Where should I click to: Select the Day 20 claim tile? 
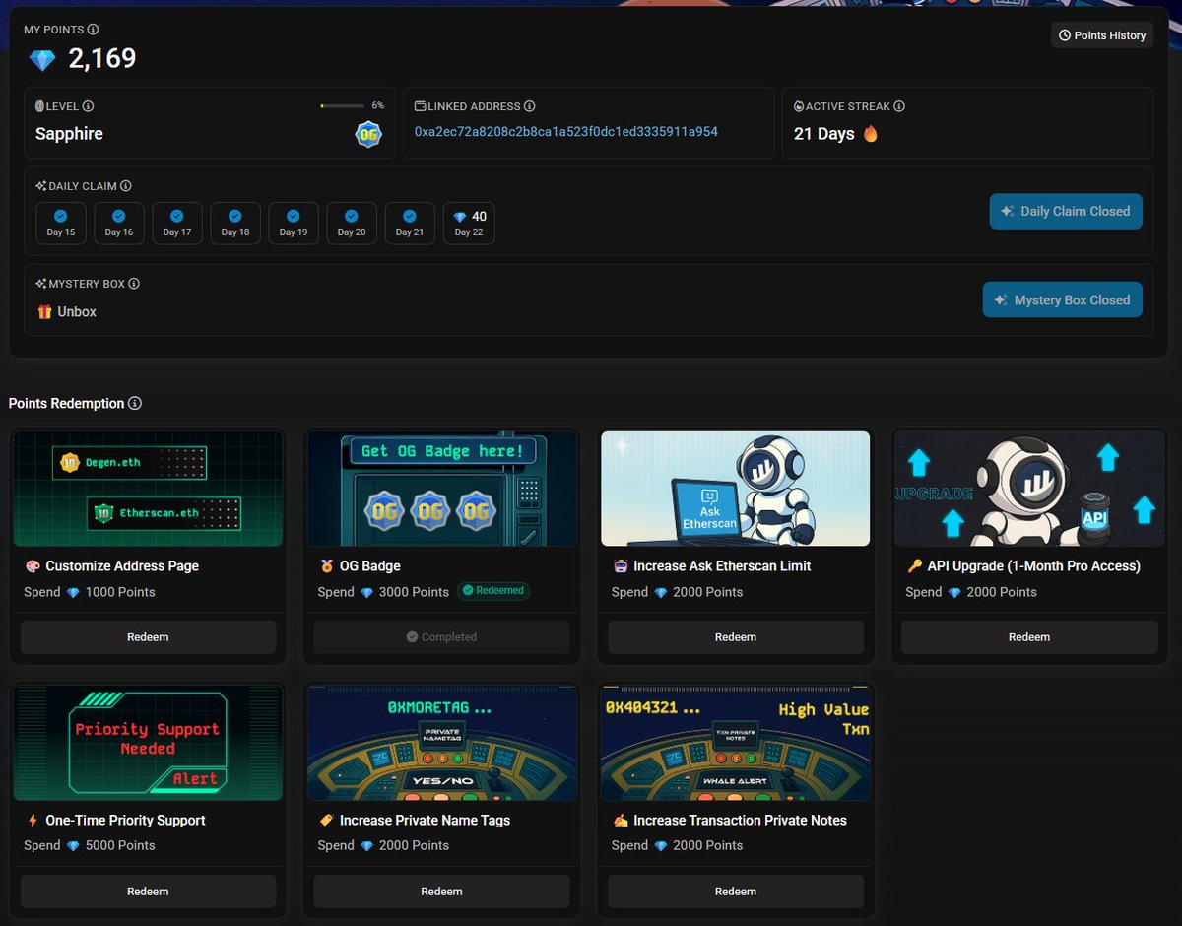(x=352, y=223)
